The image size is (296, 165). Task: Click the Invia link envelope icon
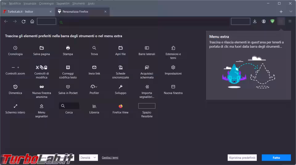(94, 67)
